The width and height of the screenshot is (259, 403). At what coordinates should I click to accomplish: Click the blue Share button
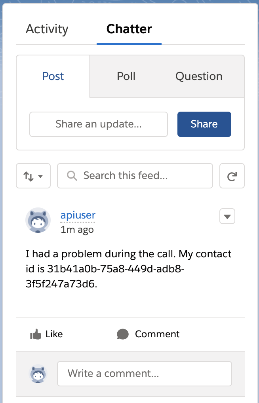click(204, 124)
